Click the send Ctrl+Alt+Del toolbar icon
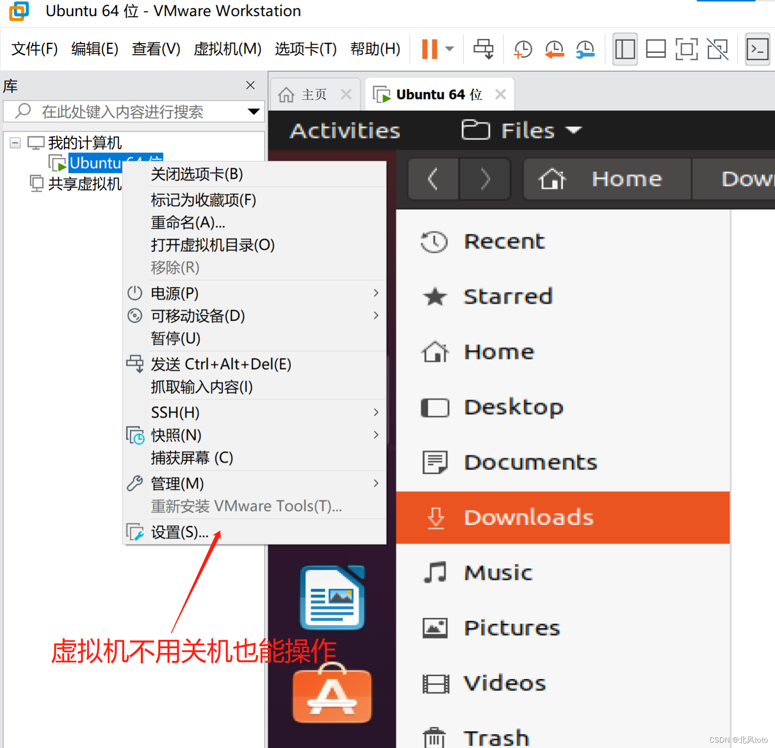775x748 pixels. pos(484,49)
